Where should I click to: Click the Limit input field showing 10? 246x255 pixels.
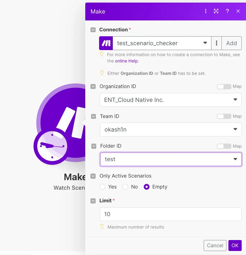click(171, 214)
